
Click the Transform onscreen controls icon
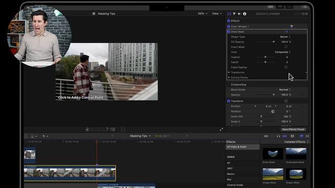pyautogui.click(x=286, y=101)
